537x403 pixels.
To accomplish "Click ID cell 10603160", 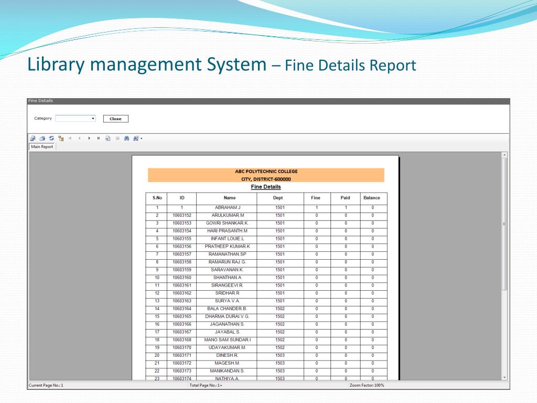I will (x=182, y=278).
